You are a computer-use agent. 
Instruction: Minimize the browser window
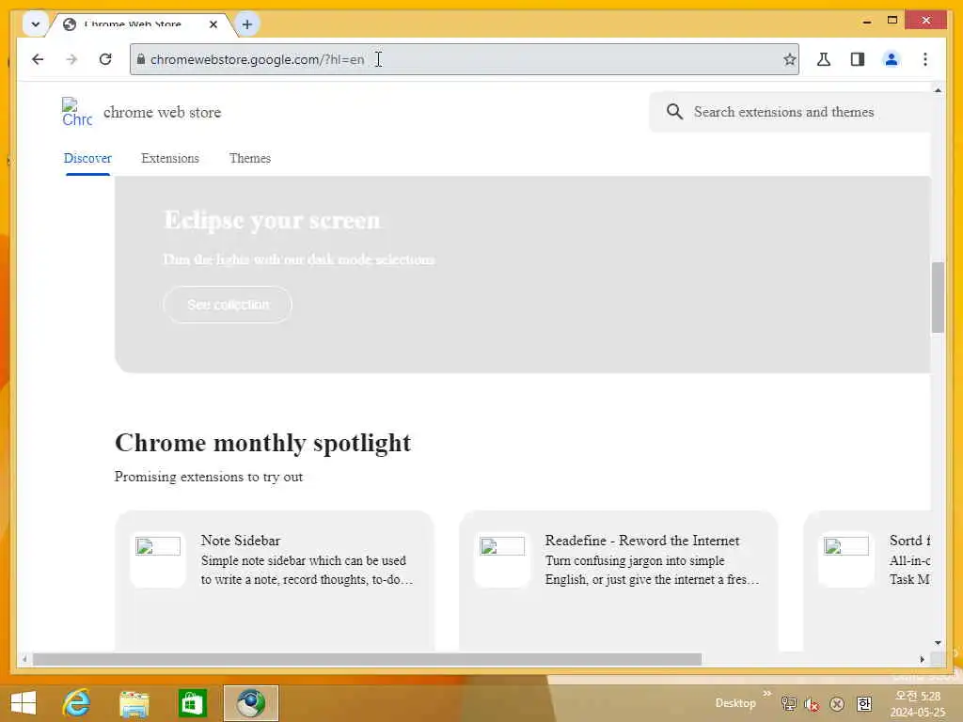point(866,21)
